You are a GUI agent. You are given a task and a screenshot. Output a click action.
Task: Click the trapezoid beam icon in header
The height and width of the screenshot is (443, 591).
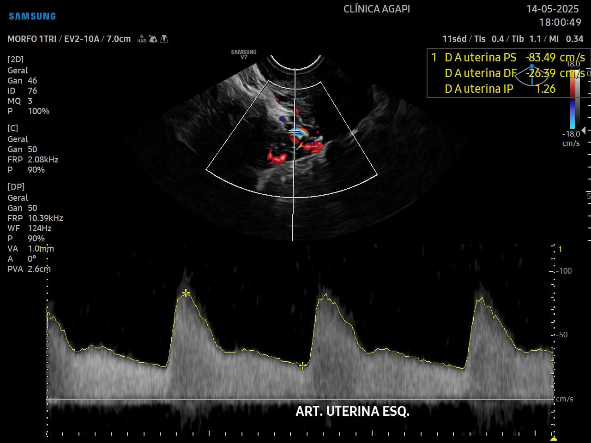pyautogui.click(x=164, y=39)
